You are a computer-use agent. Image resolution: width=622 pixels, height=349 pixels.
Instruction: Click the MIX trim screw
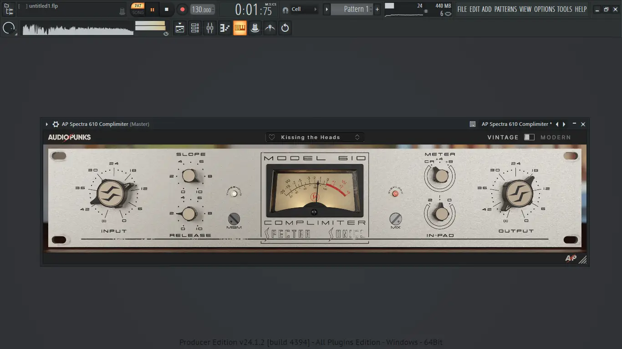point(396,219)
